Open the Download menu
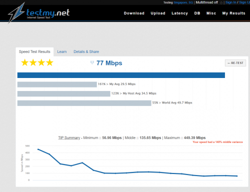Screen dimensions: 250x192 point(134,13)
